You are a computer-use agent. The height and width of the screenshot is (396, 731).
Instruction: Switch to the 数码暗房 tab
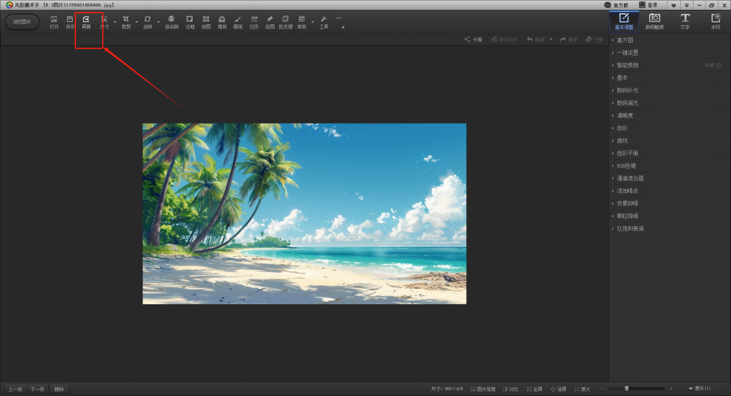point(654,21)
